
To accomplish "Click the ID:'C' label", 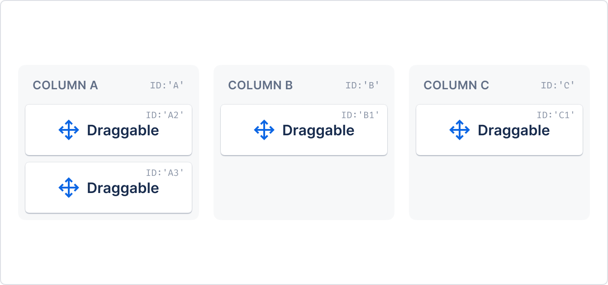I will pos(558,85).
